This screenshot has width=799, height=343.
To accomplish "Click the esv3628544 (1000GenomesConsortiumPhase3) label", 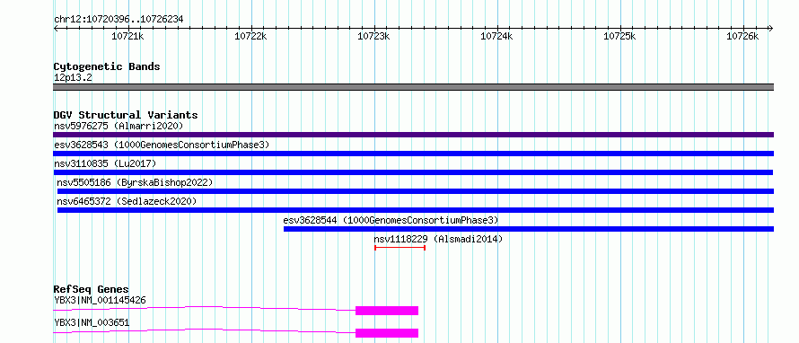I will [391, 220].
